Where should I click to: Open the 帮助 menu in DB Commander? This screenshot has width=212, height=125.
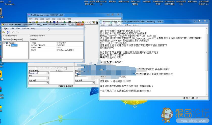point(69,19)
